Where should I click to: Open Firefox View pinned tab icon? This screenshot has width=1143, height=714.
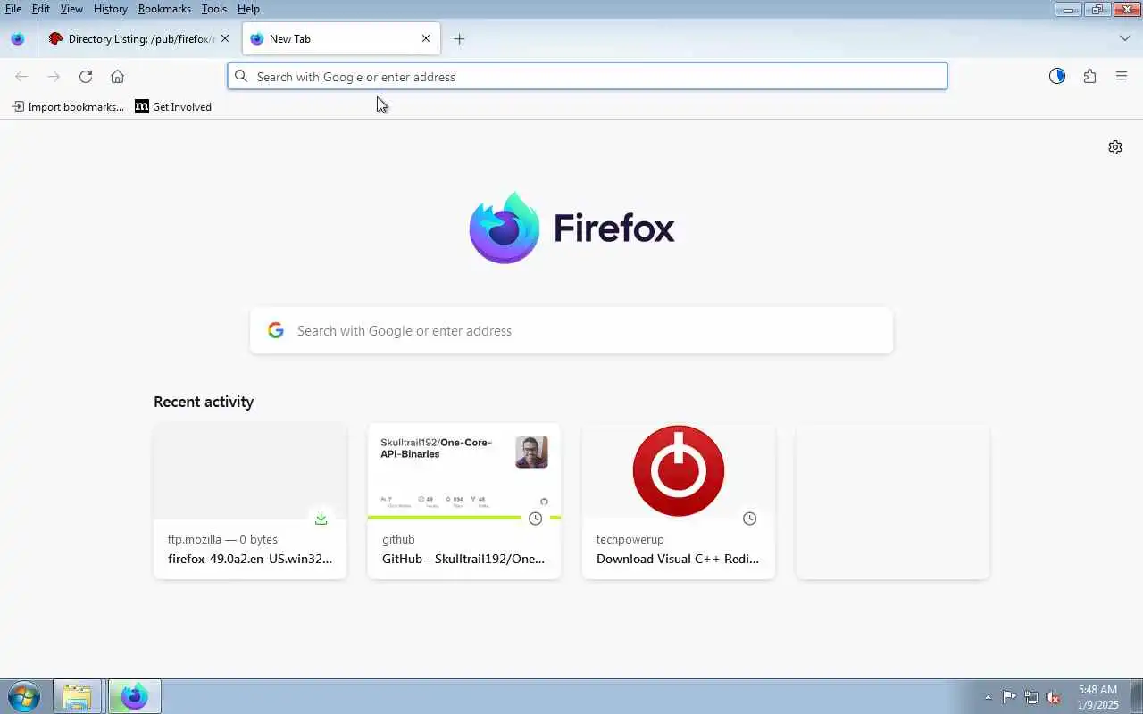(17, 38)
